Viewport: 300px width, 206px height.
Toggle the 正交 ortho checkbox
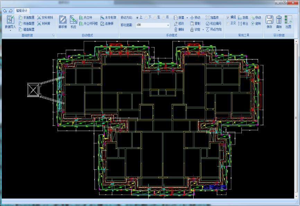[x=228, y=23]
